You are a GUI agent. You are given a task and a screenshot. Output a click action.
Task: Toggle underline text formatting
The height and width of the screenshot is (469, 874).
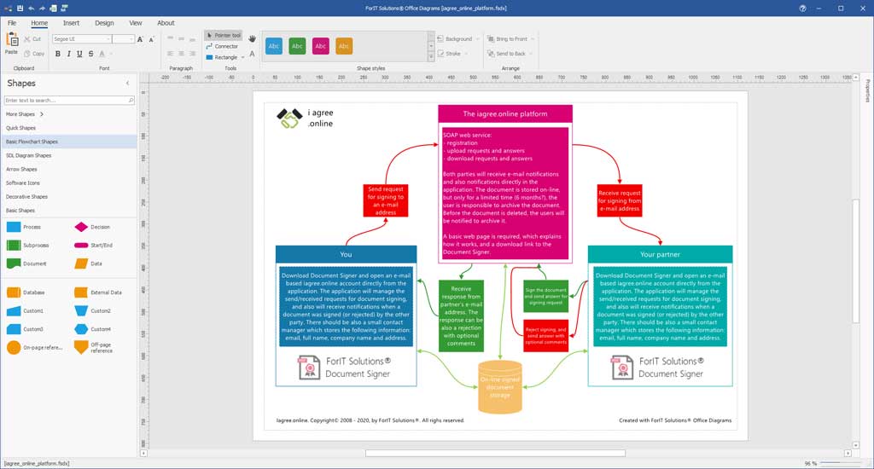click(79, 54)
